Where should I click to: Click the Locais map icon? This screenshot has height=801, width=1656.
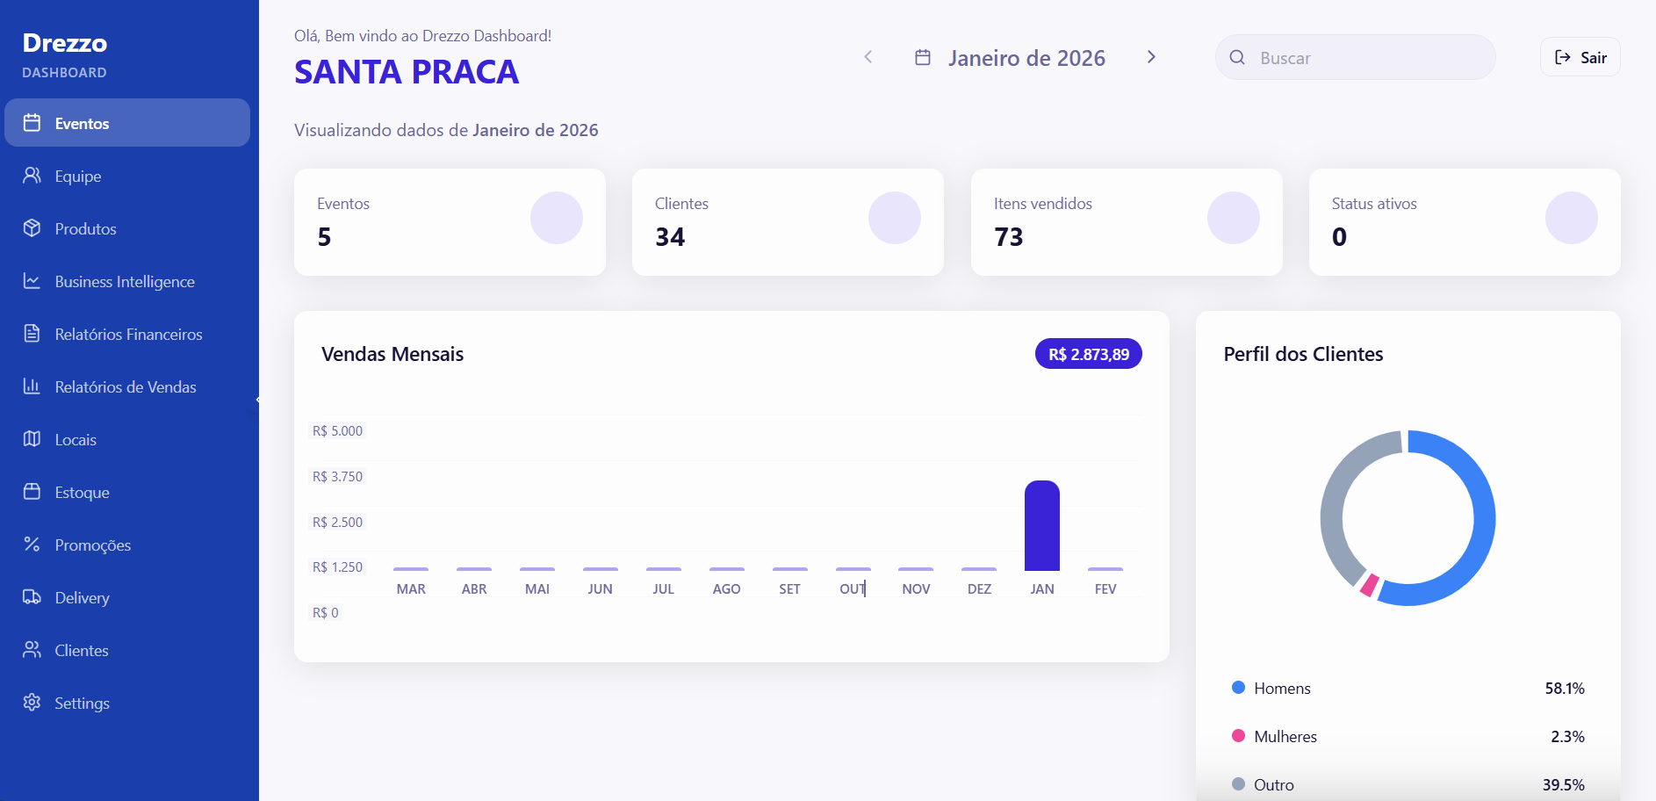coord(32,439)
